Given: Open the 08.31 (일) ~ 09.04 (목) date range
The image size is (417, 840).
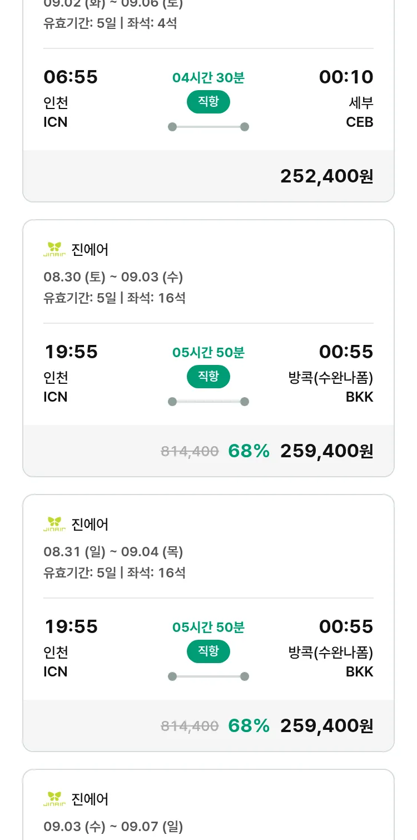Looking at the screenshot, I should pyautogui.click(x=113, y=551).
